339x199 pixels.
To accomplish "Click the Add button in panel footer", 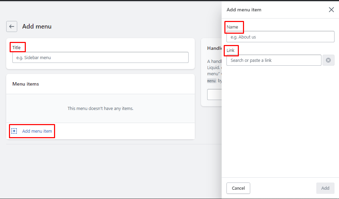I will click(x=325, y=188).
